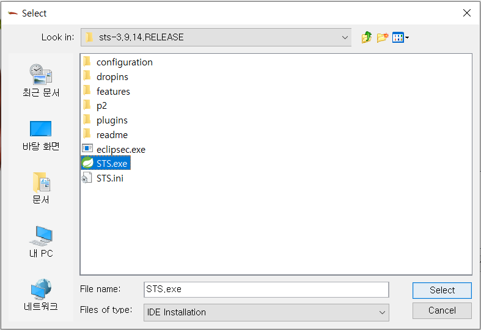Go up one folder level
This screenshot has height=330, width=481.
(x=366, y=37)
